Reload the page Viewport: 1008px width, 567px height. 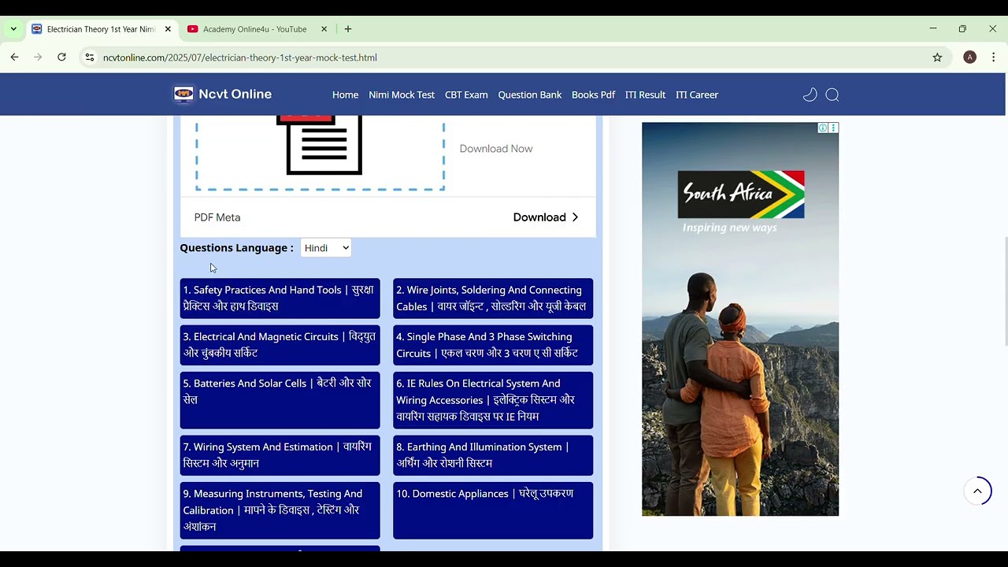[61, 57]
